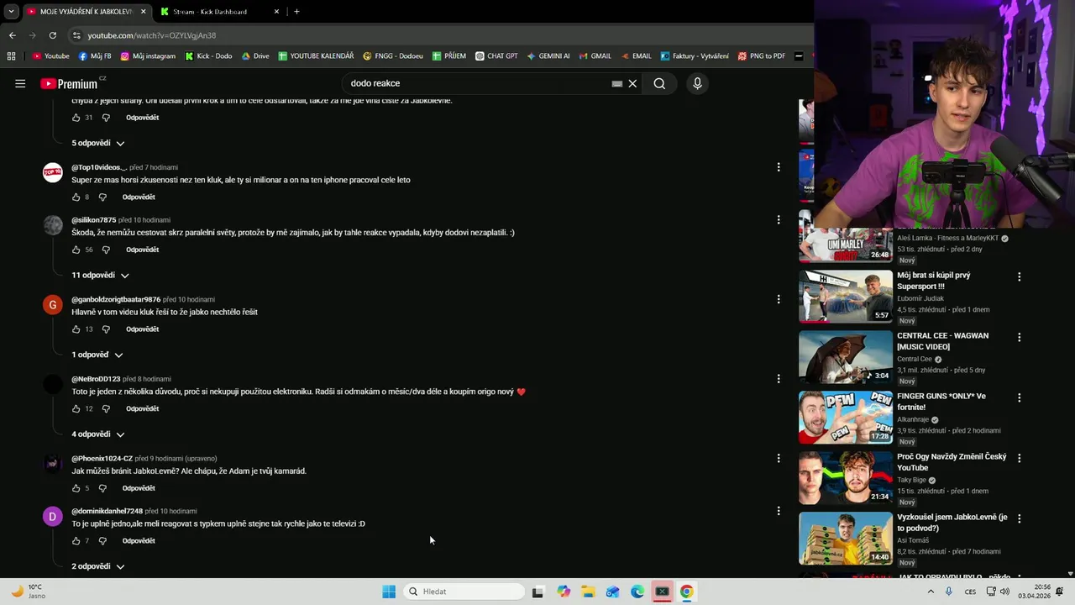Open the Youtube bookmark
The width and height of the screenshot is (1075, 605).
click(50, 56)
